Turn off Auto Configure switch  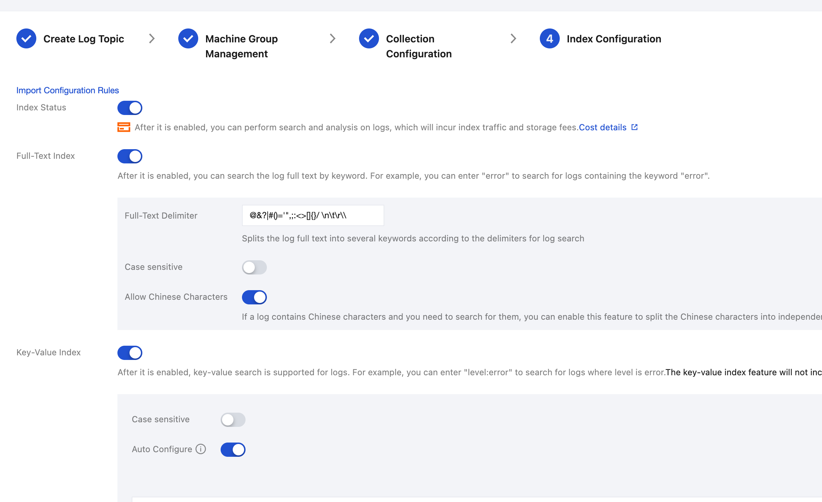pos(233,450)
